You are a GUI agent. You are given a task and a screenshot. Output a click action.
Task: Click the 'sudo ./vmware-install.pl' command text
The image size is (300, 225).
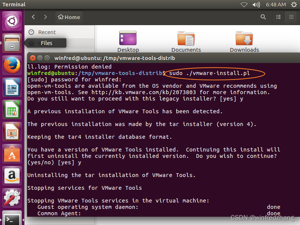[x=209, y=73]
